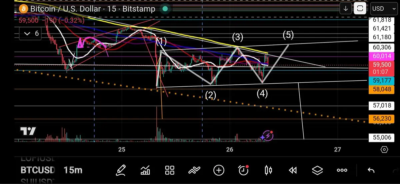Screen dimensions: 400x184
Task: Open the USD currency dropdown
Action: pos(382,9)
